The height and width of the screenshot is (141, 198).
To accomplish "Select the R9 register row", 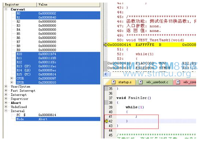I will (x=58, y=50).
